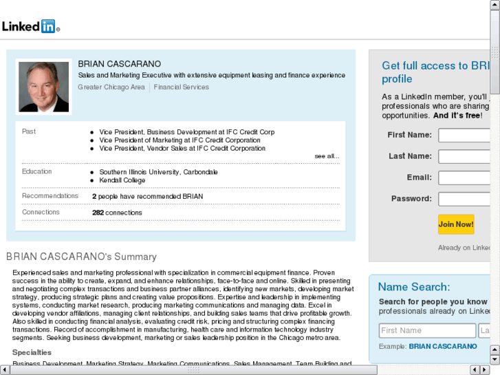Click the vertical scrollbar thumb
This screenshot has height=375, width=500.
495,52
